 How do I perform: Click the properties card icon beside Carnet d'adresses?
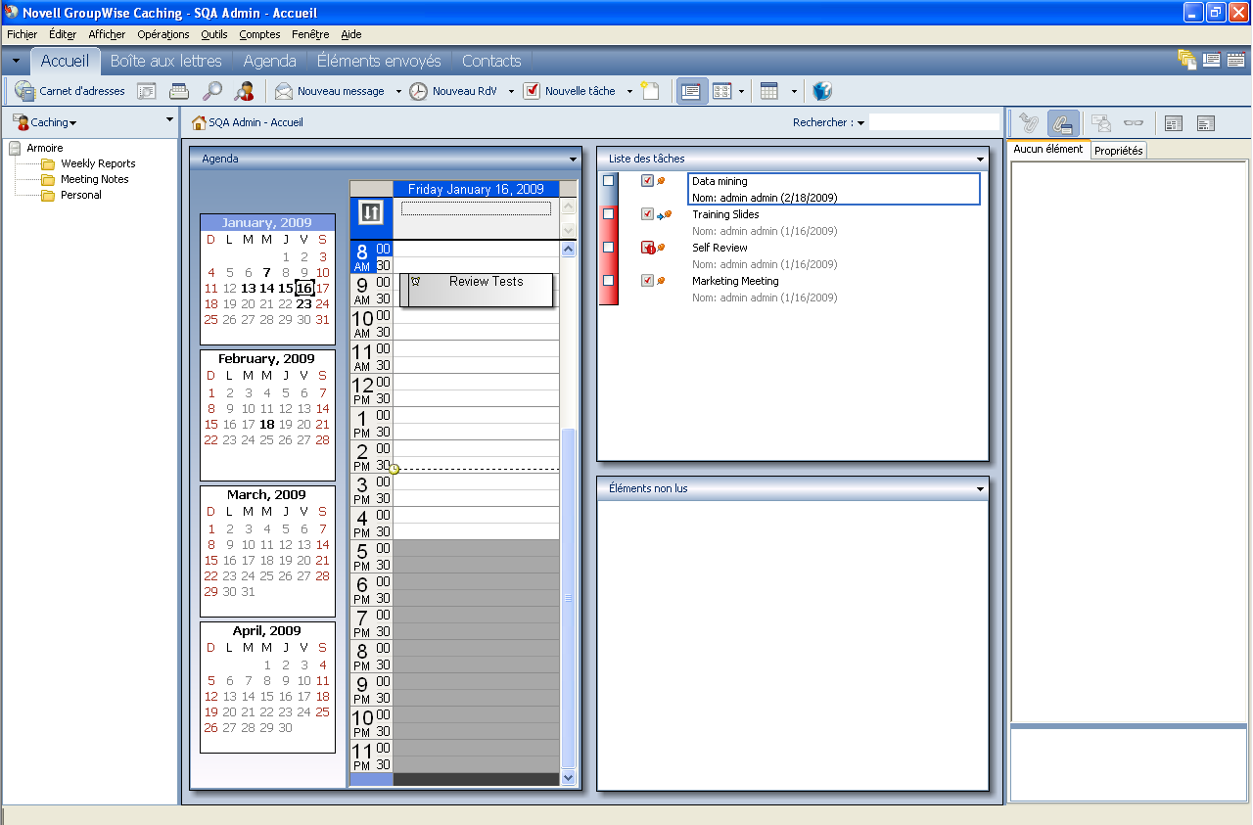147,91
